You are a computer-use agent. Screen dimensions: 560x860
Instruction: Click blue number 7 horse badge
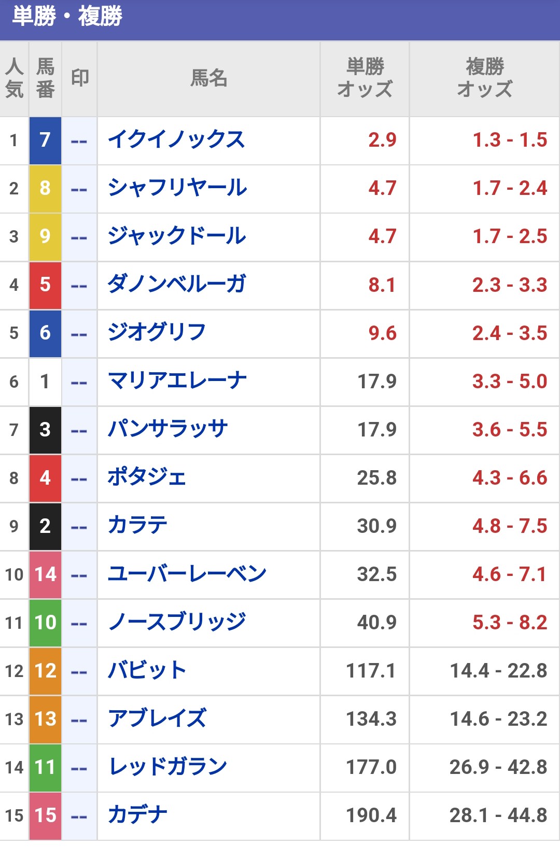(45, 140)
